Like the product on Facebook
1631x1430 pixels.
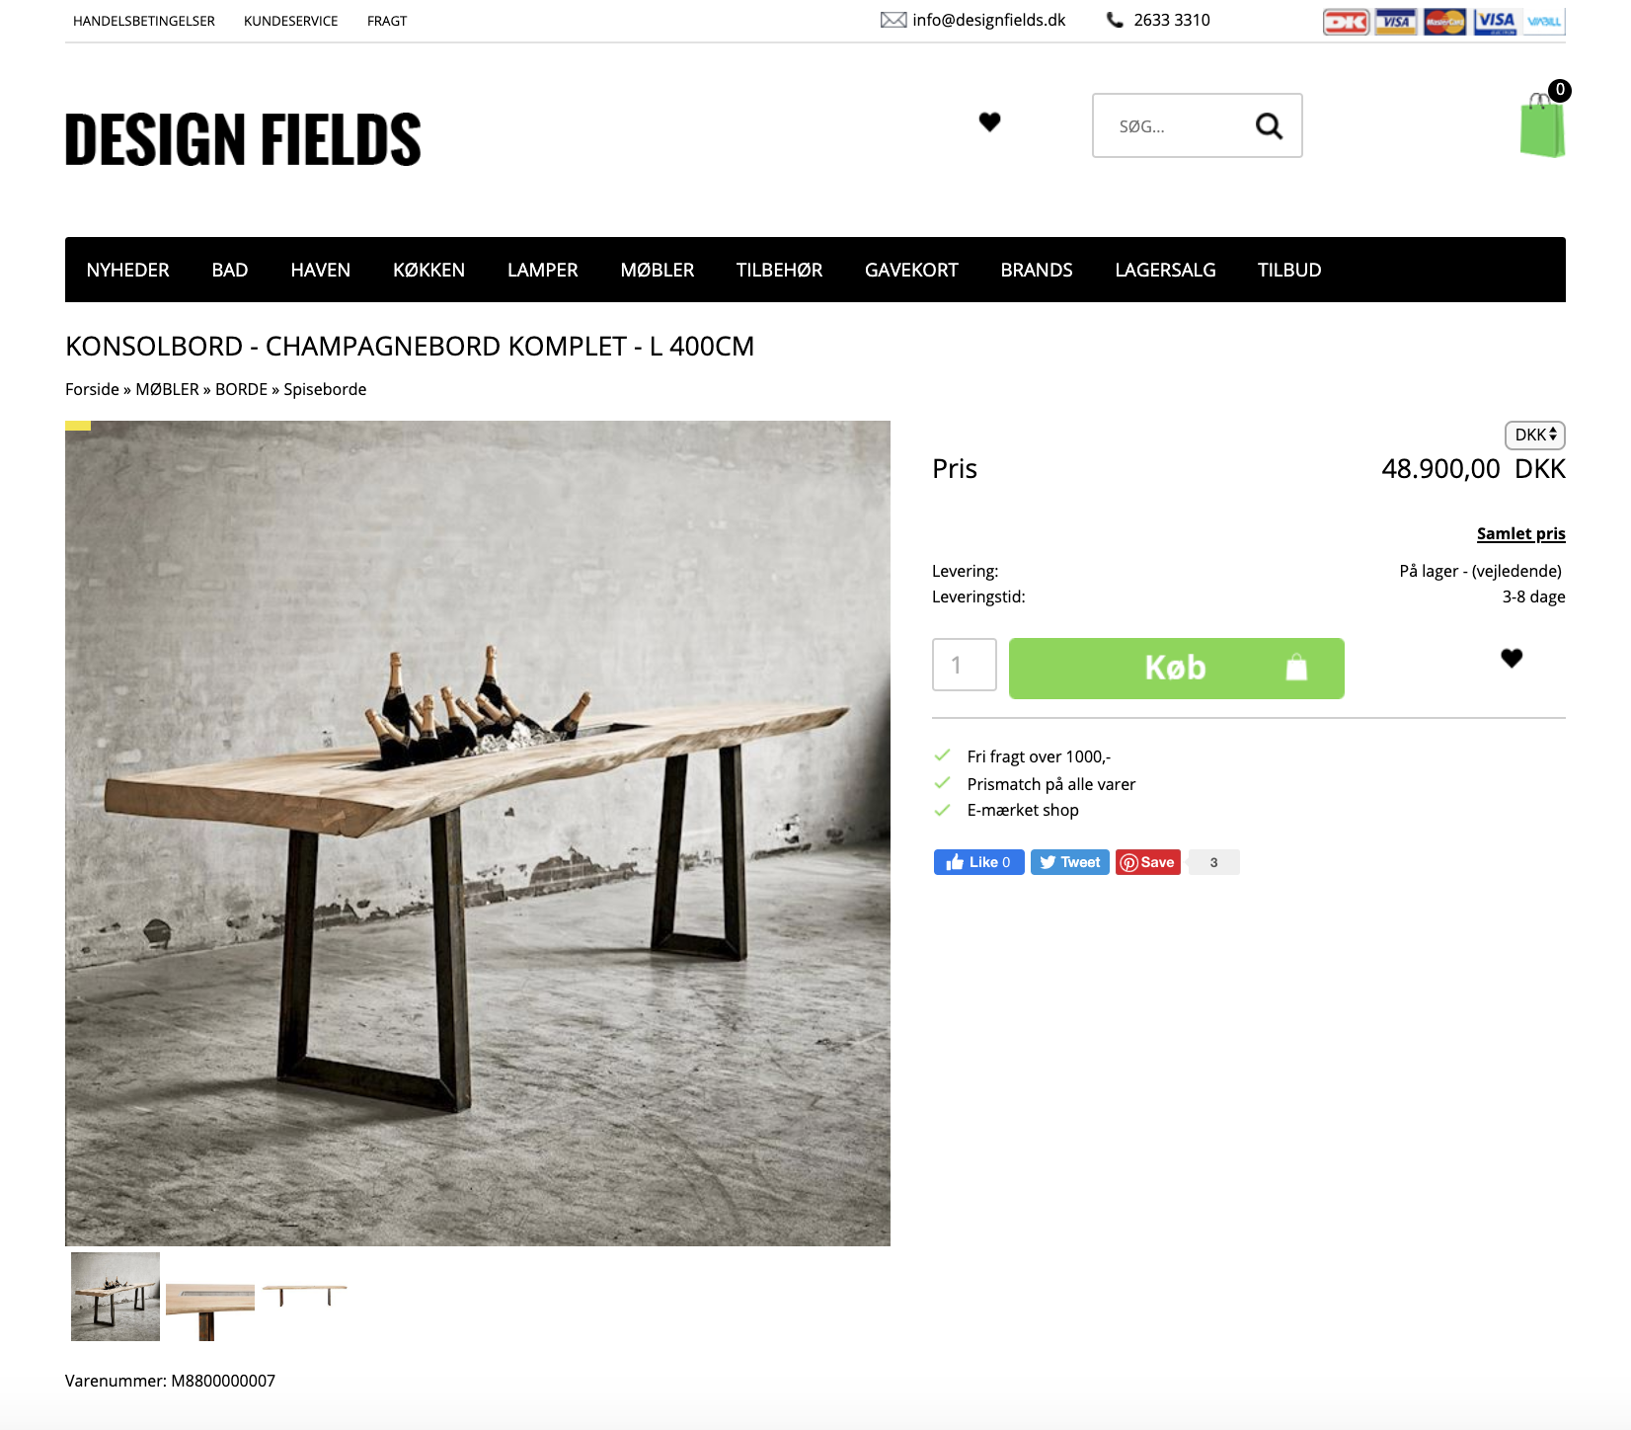point(979,862)
